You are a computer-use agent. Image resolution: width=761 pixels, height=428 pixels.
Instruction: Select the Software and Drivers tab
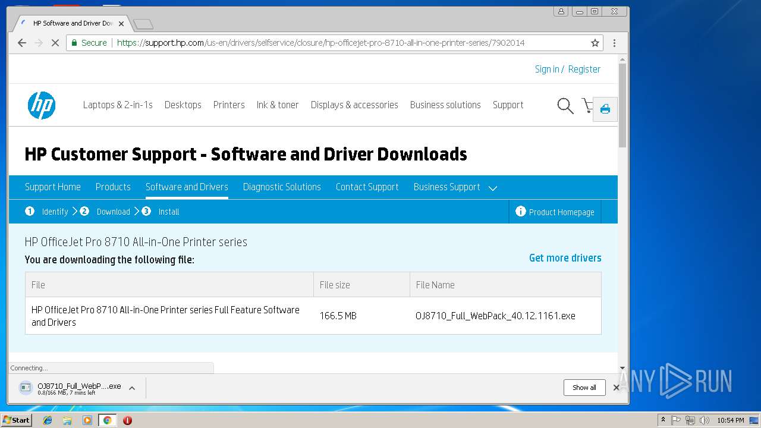click(x=187, y=187)
